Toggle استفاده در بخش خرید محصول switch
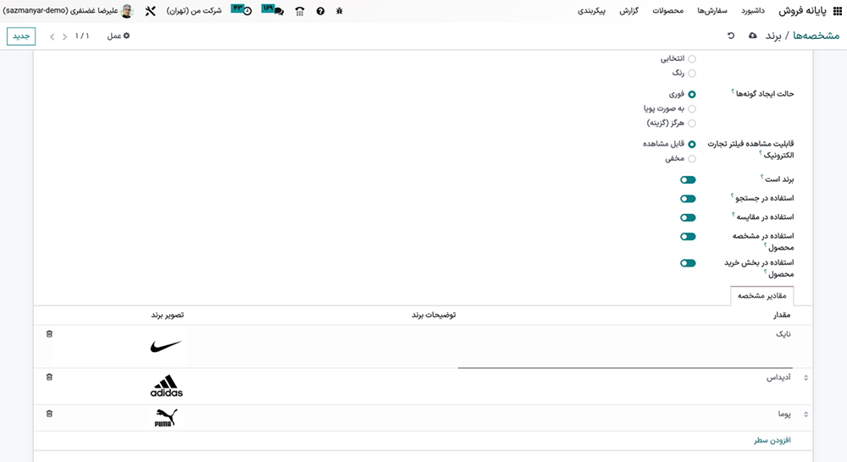The image size is (847, 462). coord(688,263)
